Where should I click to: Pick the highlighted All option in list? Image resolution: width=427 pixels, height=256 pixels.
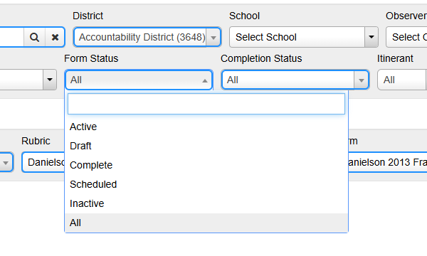pyautogui.click(x=206, y=223)
